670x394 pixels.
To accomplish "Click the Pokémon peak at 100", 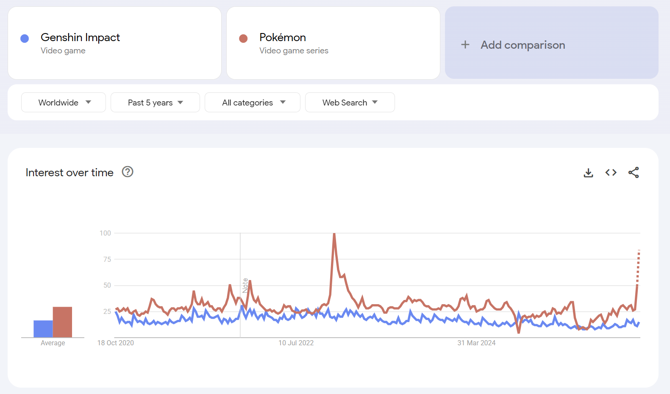I will coord(334,234).
